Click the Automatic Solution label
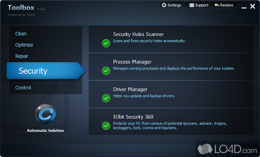The height and width of the screenshot is (157, 260). [45, 130]
